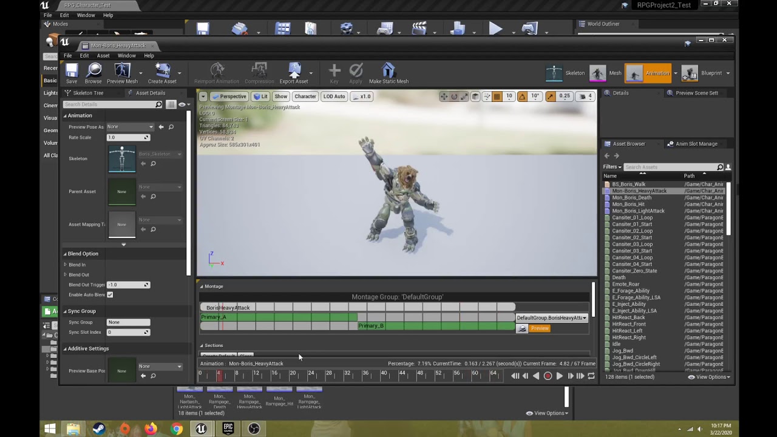The width and height of the screenshot is (777, 437).
Task: Play the montage forward
Action: (559, 376)
